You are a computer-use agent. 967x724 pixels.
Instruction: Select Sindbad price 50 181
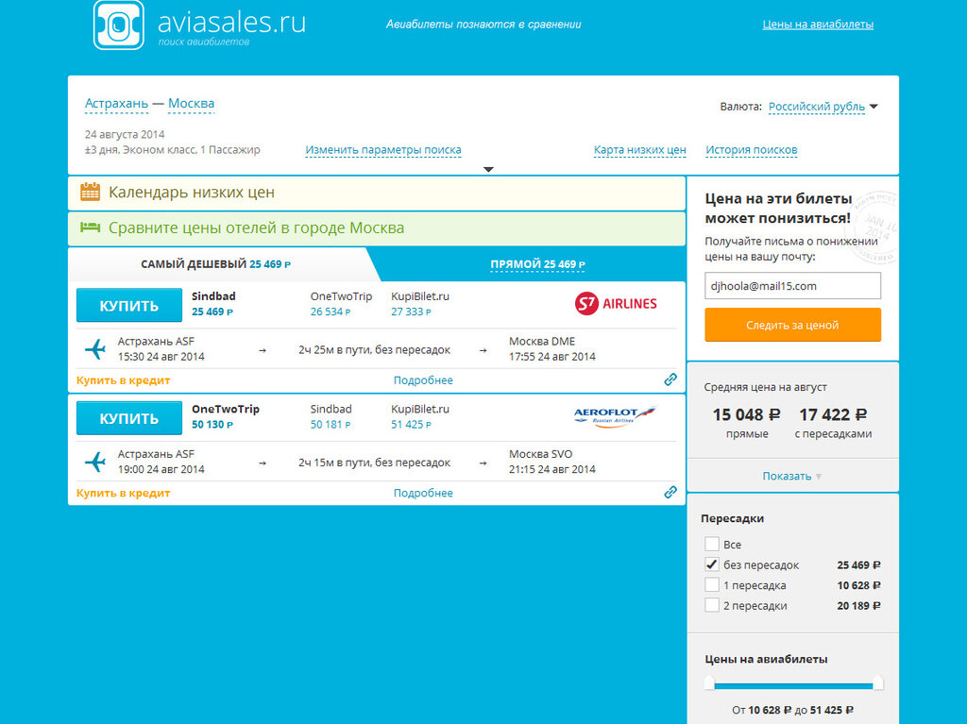pos(331,425)
